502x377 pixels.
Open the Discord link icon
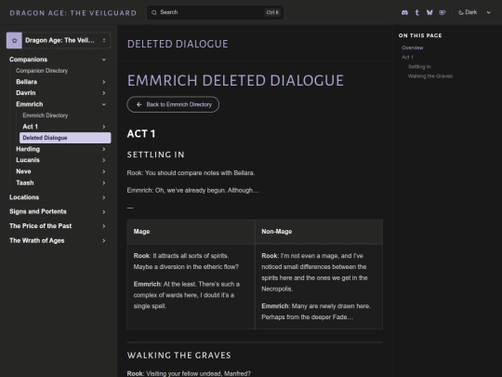(404, 12)
